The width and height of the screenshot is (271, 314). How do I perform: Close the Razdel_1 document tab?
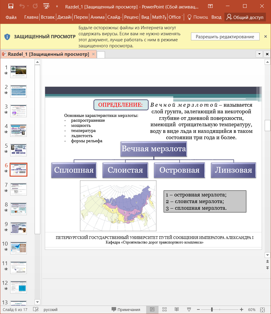click(93, 54)
